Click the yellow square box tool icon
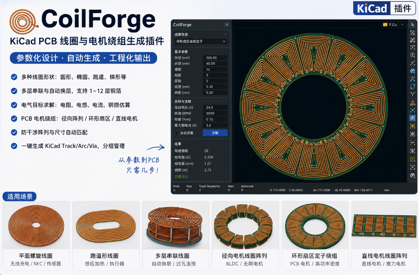This screenshot has width=419, height=275. click(413, 159)
